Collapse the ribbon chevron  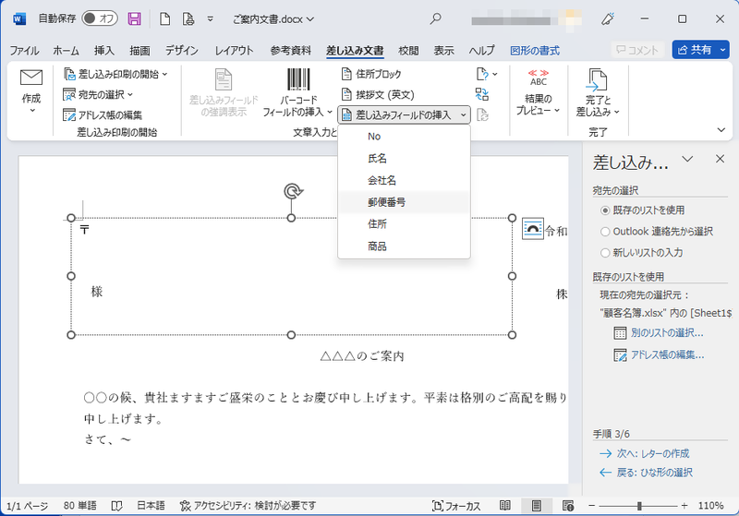point(721,130)
